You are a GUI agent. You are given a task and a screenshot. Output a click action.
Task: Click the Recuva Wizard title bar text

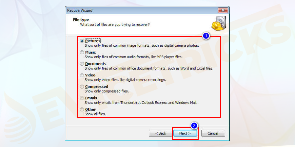point(80,10)
